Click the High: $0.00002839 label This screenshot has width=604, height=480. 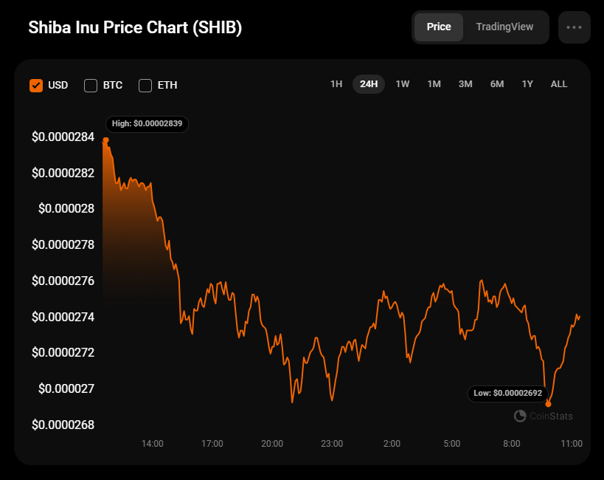pos(147,123)
